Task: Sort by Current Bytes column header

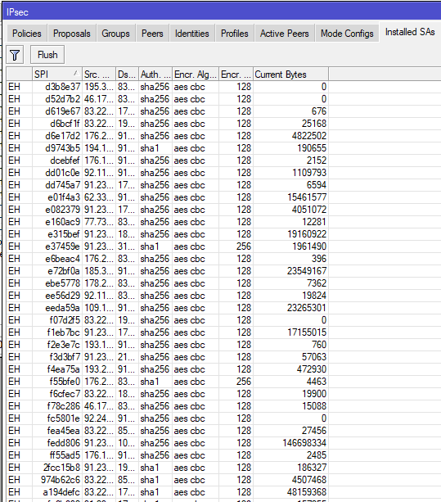Action: (x=290, y=75)
